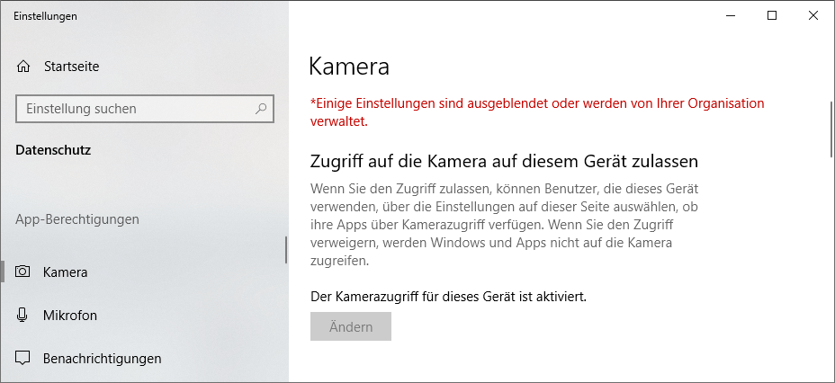Click the Kamera page title
835x383 pixels.
[349, 66]
